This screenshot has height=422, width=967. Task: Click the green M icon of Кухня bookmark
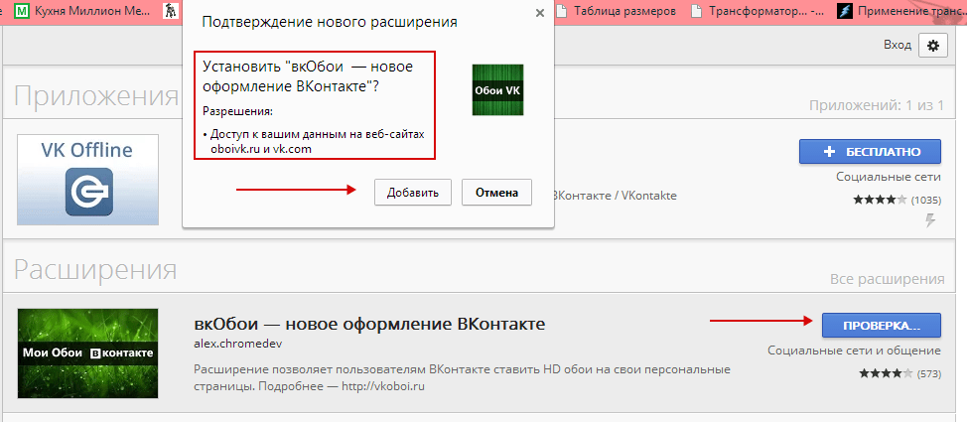pos(22,11)
